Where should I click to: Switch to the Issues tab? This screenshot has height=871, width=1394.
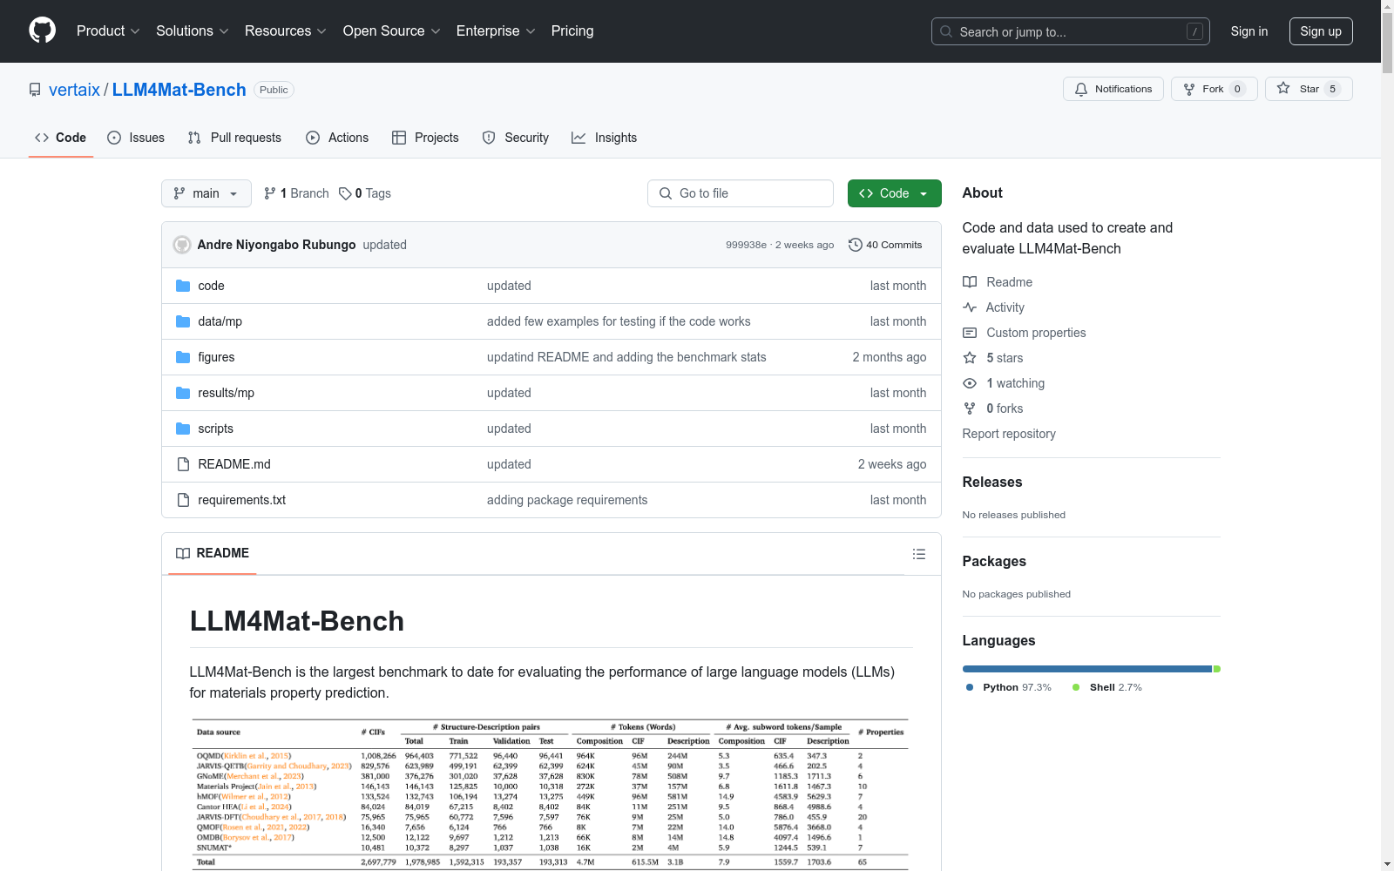tap(136, 138)
